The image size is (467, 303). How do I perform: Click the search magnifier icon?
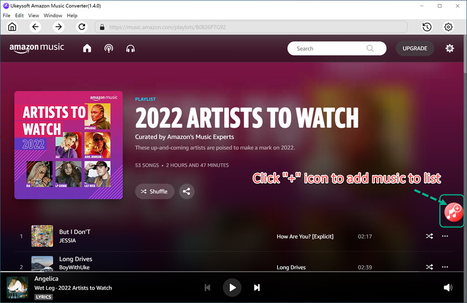pos(370,48)
